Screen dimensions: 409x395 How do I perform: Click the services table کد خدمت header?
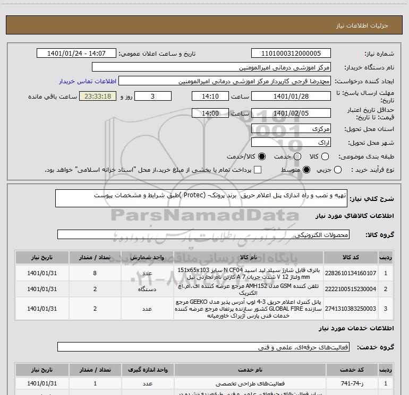[352, 370]
